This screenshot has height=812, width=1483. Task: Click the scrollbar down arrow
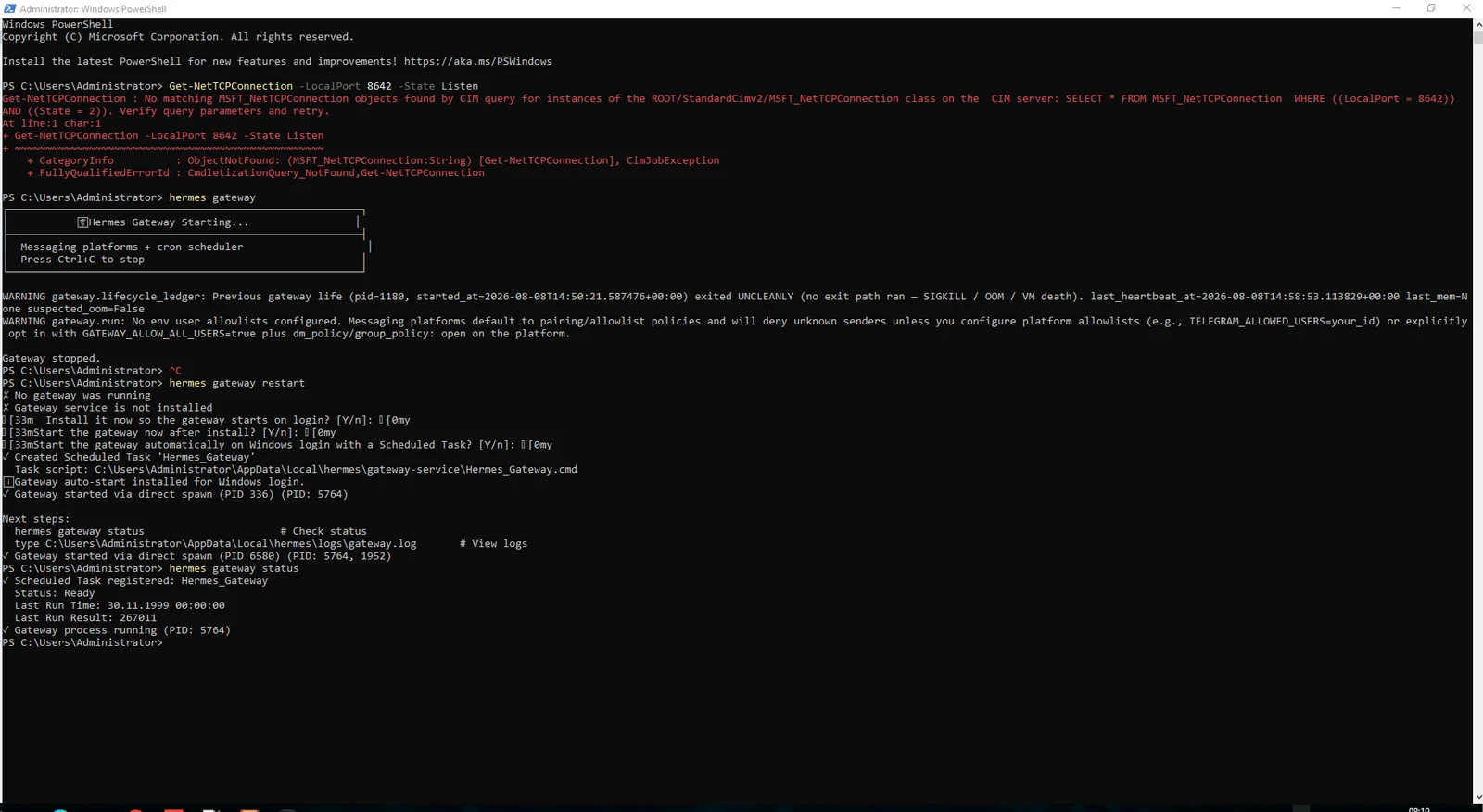[x=1477, y=796]
